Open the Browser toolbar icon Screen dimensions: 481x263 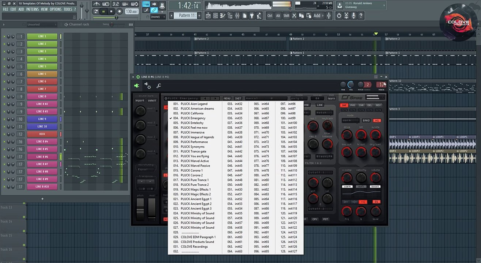230,15
